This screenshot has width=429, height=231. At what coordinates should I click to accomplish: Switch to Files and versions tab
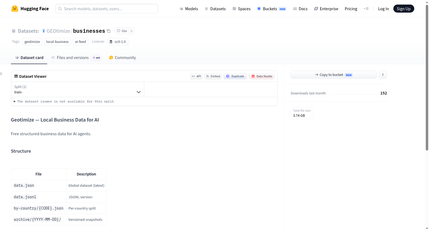click(x=76, y=57)
